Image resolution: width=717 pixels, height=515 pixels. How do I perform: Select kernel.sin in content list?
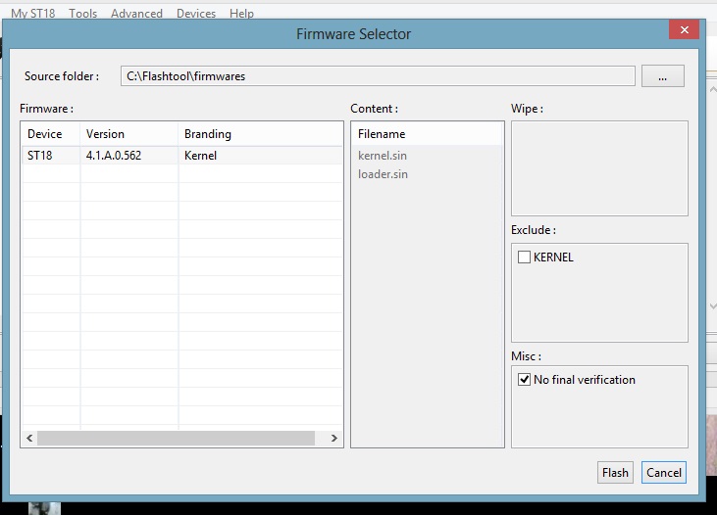[383, 156]
